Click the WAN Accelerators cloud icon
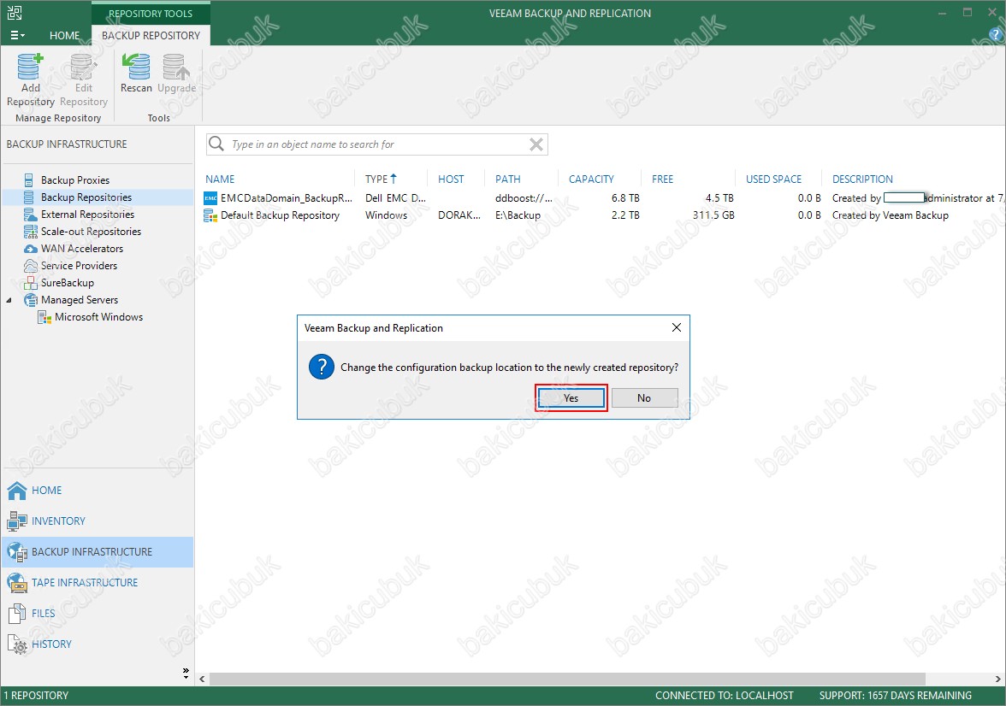 pyautogui.click(x=30, y=249)
